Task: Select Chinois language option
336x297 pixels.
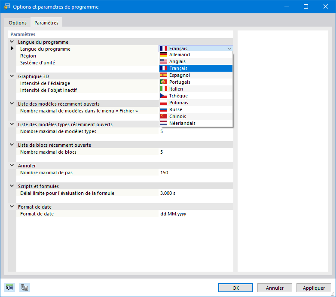Action: click(x=196, y=116)
